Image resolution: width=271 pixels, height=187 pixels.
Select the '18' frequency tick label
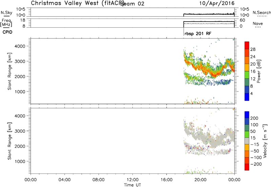pos(22,20)
